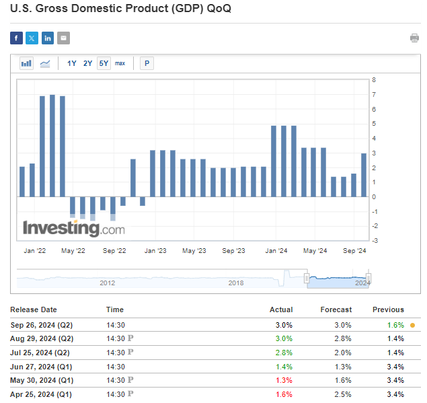Click right handle of range navigator
The image size is (427, 403).
click(x=368, y=278)
